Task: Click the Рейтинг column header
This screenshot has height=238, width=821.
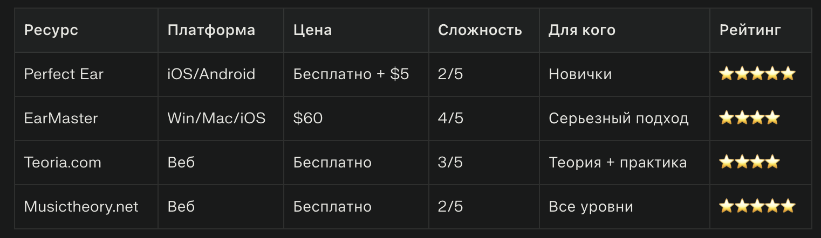Action: click(750, 30)
